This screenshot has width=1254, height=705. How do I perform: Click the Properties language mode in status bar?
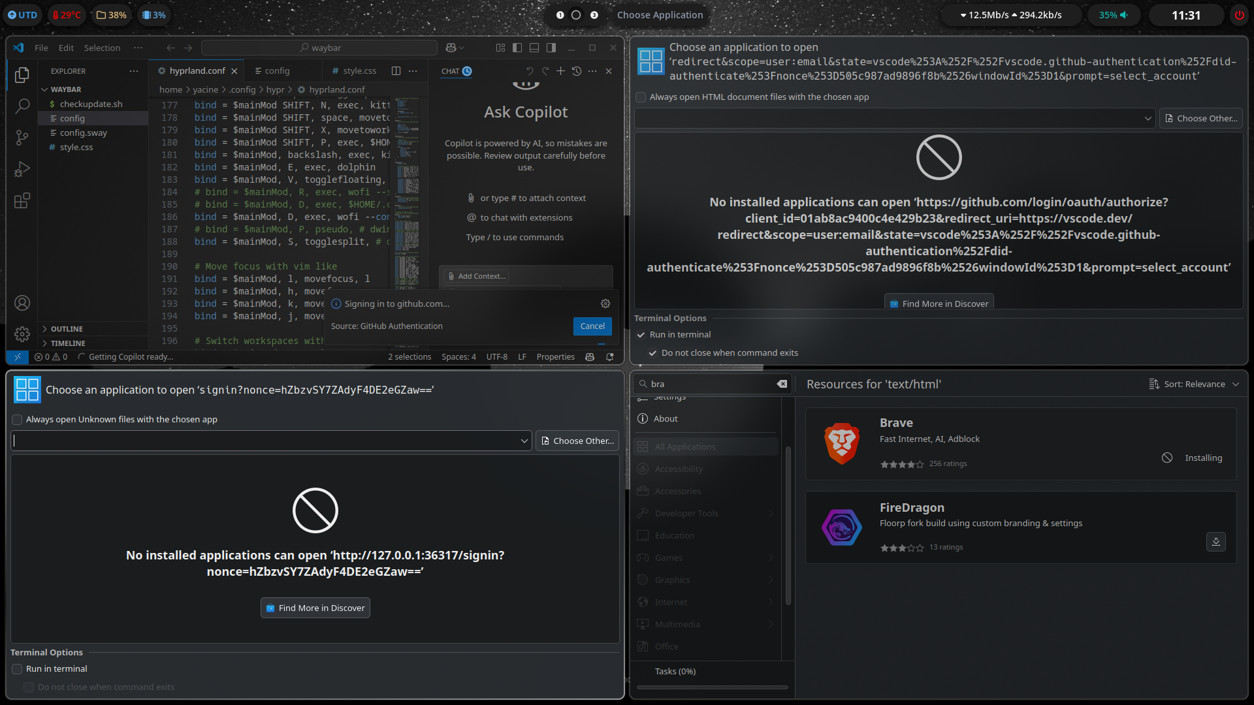click(555, 357)
